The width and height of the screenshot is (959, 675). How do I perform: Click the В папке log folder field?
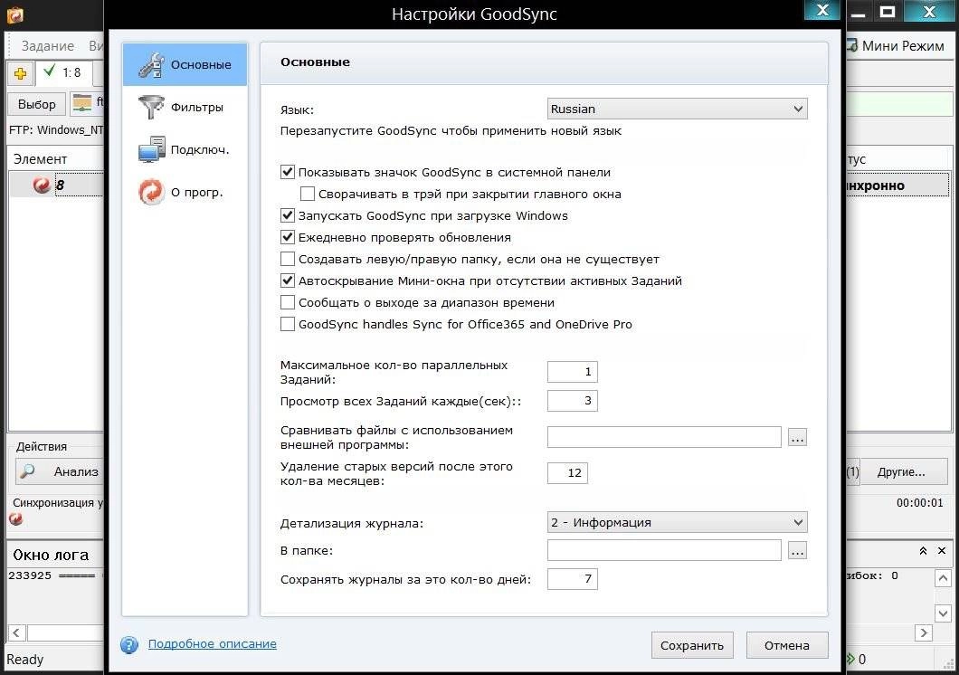click(x=664, y=550)
